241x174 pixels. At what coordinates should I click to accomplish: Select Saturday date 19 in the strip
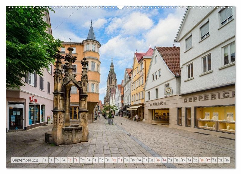[x=158, y=160]
